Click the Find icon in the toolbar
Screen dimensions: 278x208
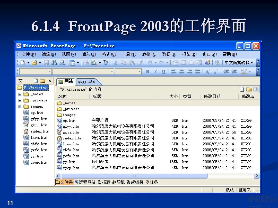pyautogui.click(x=54, y=62)
